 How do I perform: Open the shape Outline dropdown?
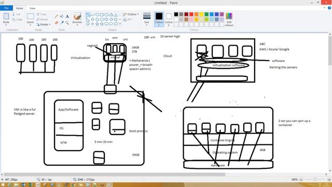click(x=131, y=14)
